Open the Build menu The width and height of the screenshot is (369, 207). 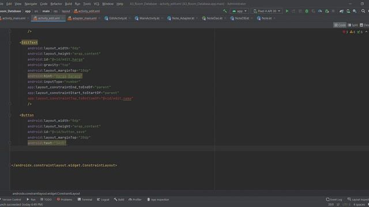click(69, 4)
